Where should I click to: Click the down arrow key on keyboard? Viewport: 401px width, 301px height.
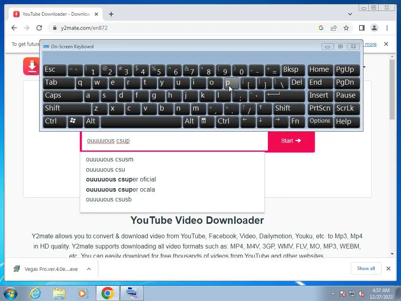[264, 122]
